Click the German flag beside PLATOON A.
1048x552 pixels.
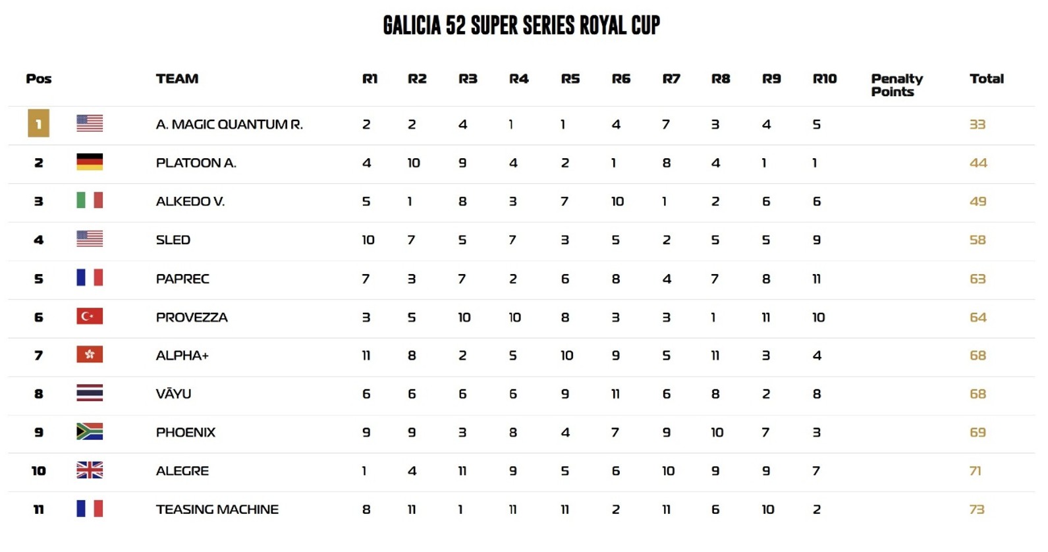click(x=90, y=162)
